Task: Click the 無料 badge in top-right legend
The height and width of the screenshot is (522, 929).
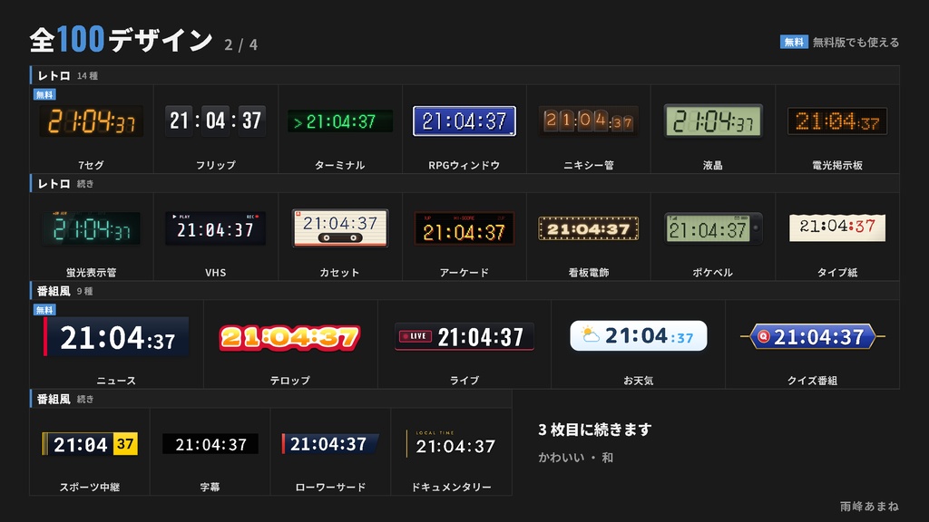Action: 794,42
